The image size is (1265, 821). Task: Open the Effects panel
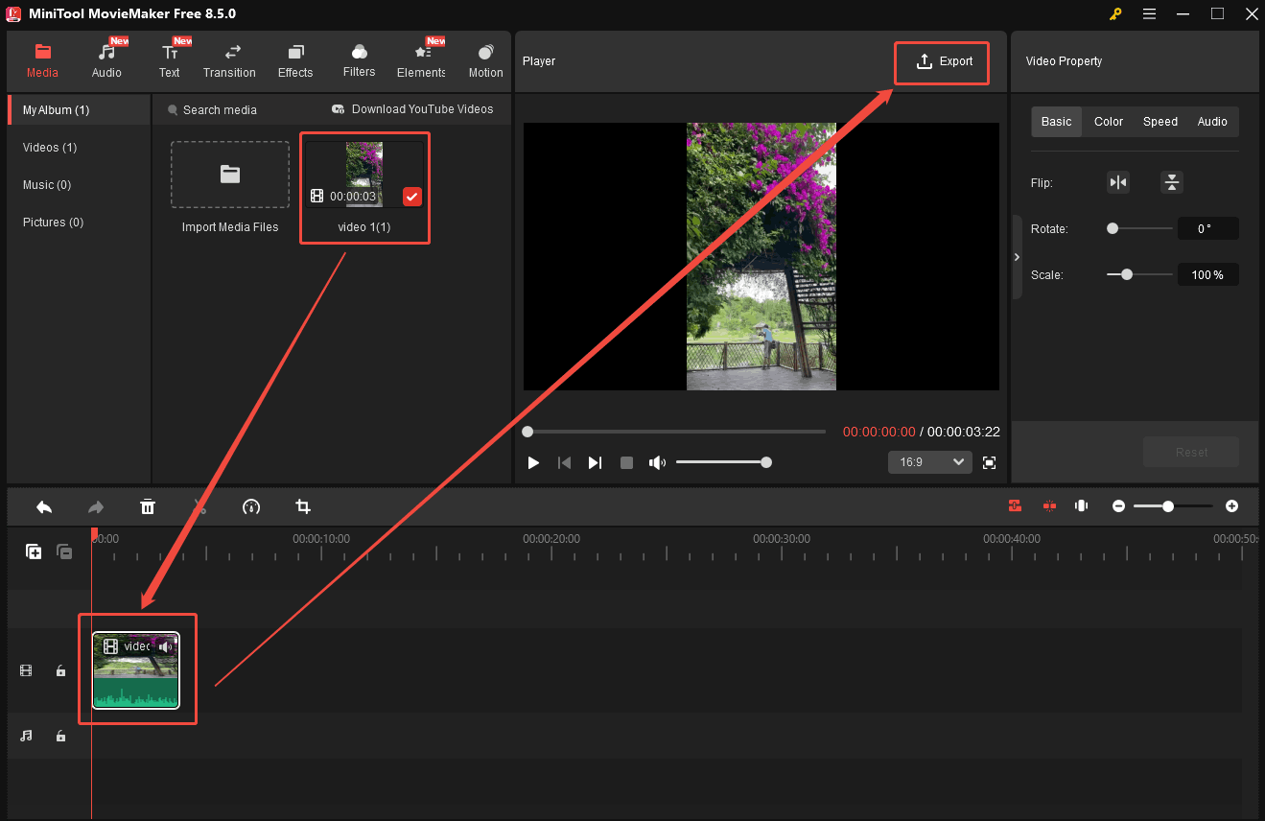tap(294, 59)
